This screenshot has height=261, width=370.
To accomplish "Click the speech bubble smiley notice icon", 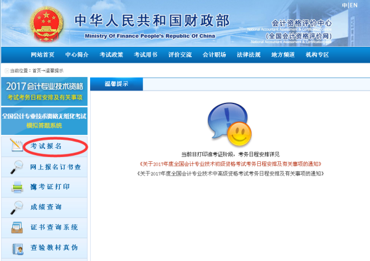I will point(229,124).
